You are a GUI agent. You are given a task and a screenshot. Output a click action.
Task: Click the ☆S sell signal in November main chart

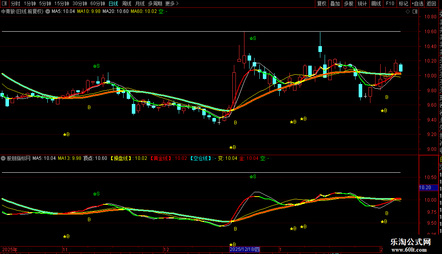(x=96, y=66)
